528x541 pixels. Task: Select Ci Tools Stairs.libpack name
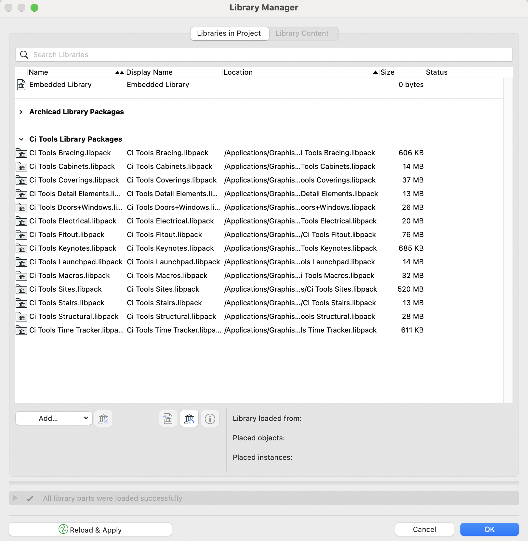click(x=67, y=303)
